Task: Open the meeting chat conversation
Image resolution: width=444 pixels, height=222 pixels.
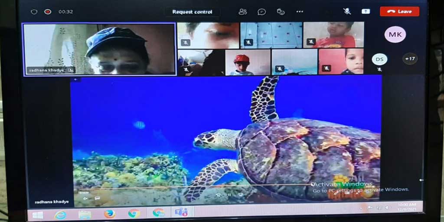Action: [261, 12]
